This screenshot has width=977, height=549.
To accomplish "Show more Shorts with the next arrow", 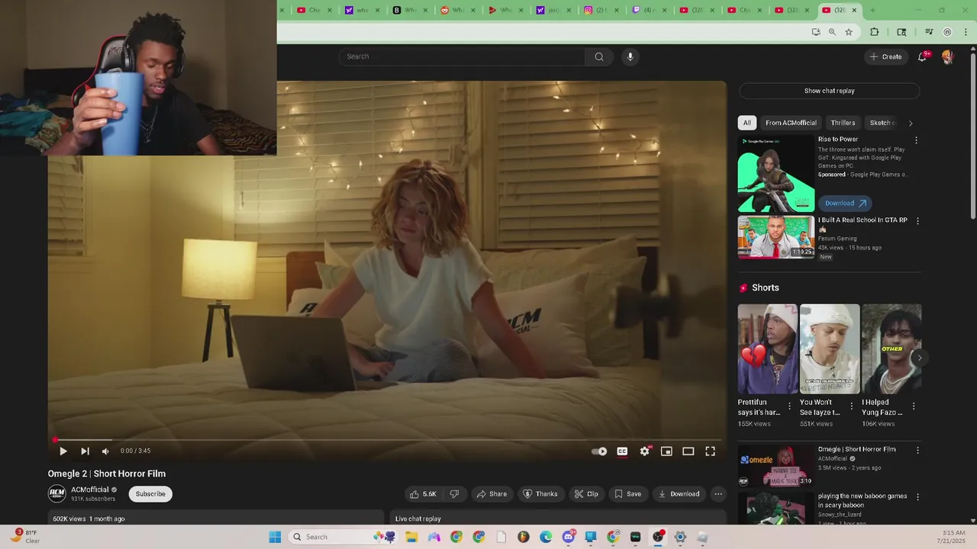I will click(919, 358).
